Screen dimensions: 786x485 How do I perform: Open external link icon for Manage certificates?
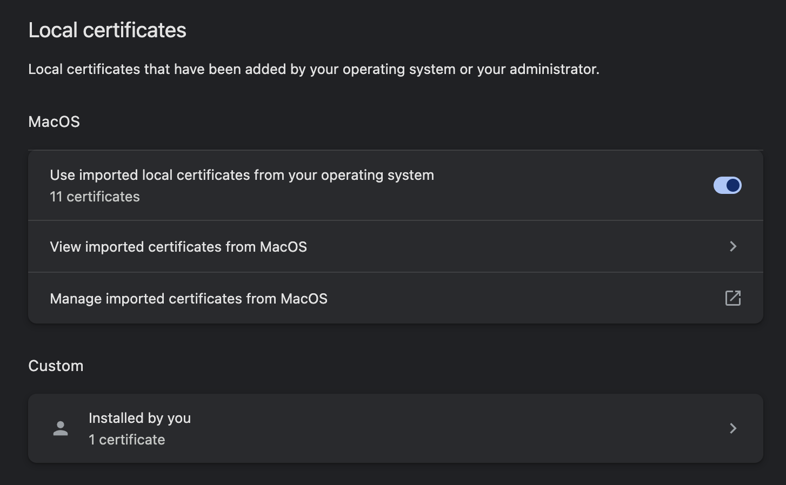click(x=732, y=298)
